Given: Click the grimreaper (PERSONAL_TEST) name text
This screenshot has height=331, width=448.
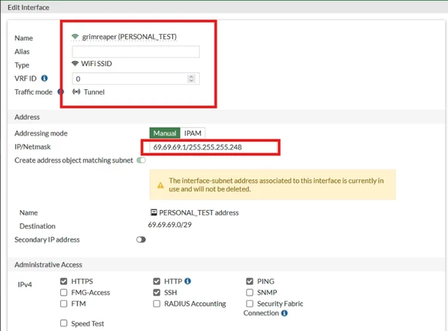Looking at the screenshot, I should 130,36.
